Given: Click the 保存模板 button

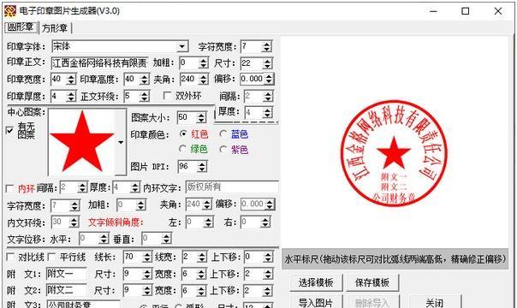Looking at the screenshot, I should 372,282.
